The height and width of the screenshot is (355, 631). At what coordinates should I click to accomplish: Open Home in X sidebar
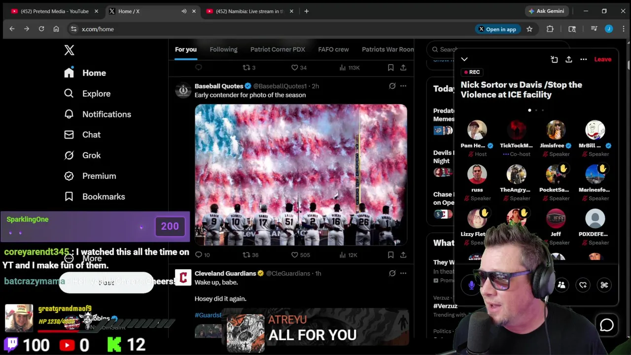click(x=85, y=73)
